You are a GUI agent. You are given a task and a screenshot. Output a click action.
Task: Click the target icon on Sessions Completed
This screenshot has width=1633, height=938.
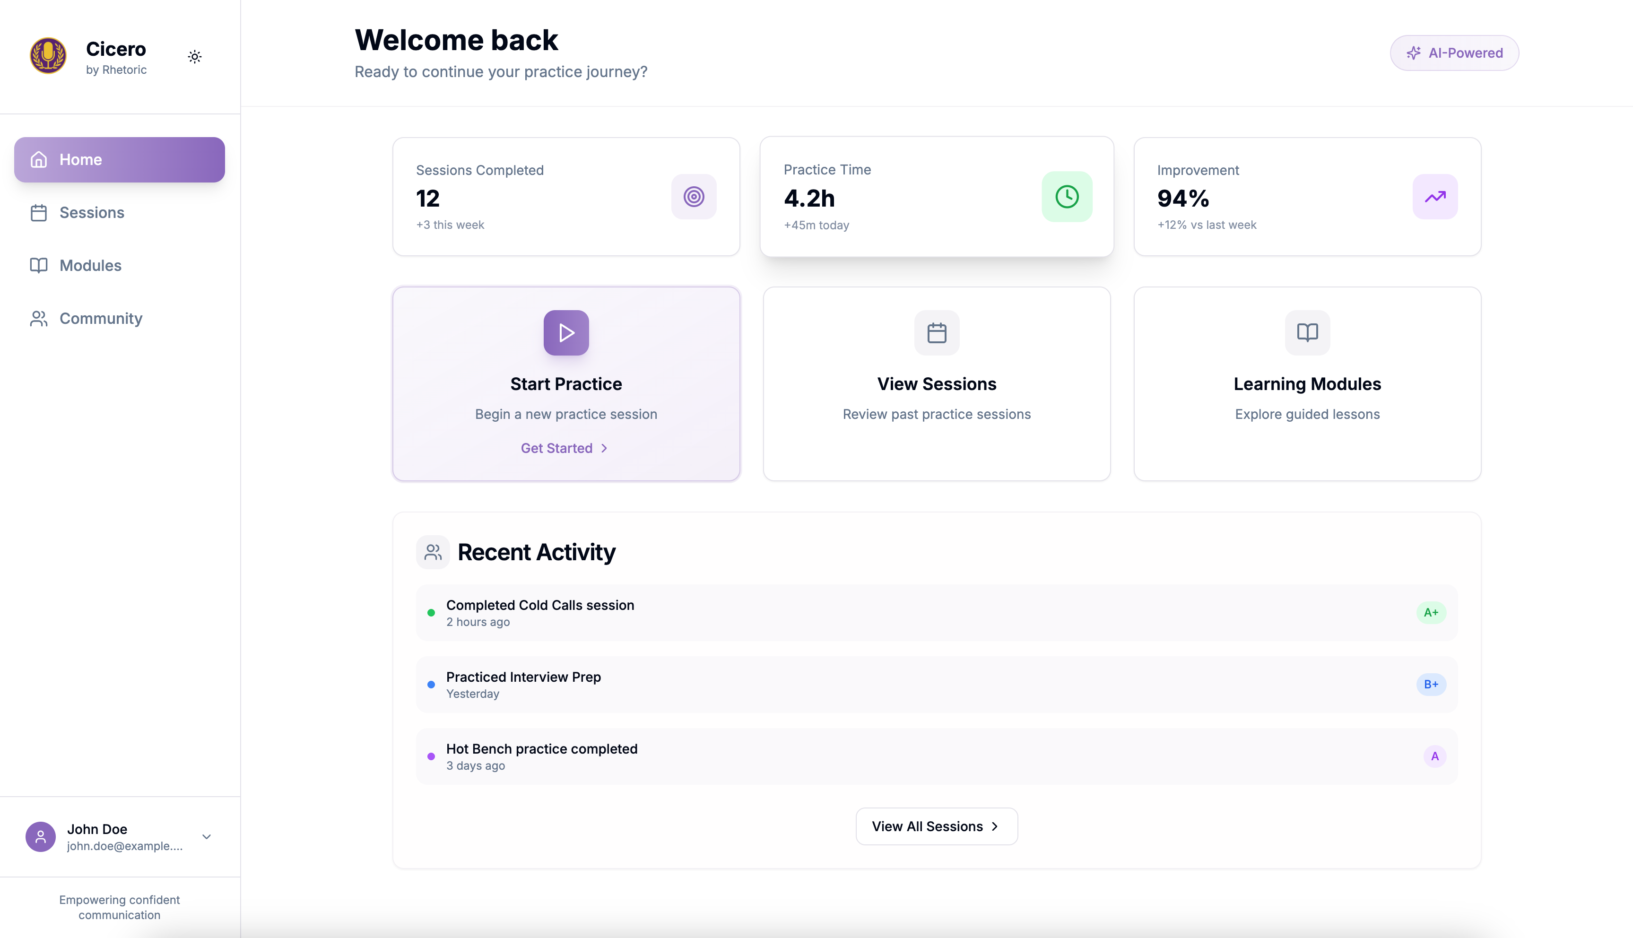coord(694,197)
